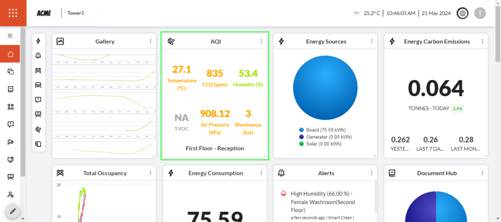Open the app launcher grid icon
Viewport: 501px width, 222px height.
[x=13, y=13]
